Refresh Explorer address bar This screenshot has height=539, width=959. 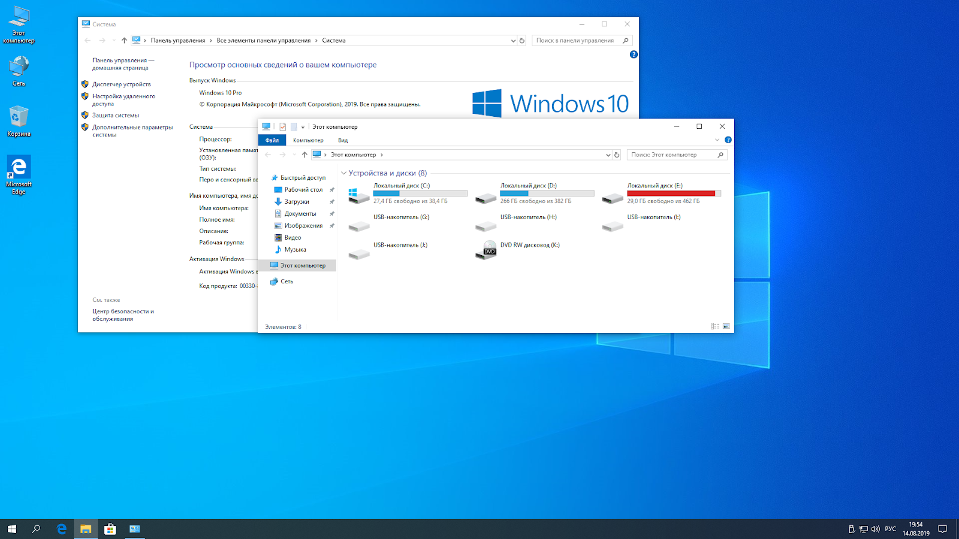617,155
